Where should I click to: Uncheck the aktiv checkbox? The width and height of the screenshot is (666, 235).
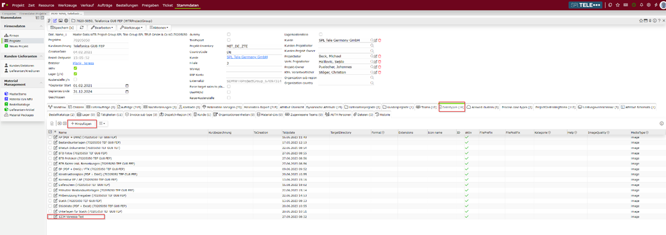75,68
